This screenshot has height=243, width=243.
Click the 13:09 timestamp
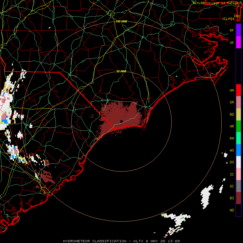point(174,241)
